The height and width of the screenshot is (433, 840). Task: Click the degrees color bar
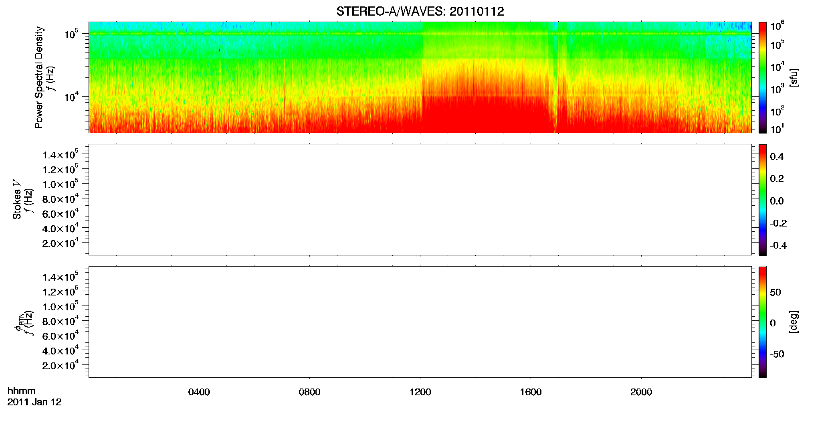point(763,322)
